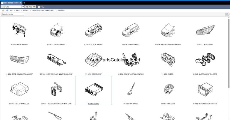This screenshot has height=120, width=230.
Task: Click the 91-961 - AUDIO link label
Action: click(93, 104)
